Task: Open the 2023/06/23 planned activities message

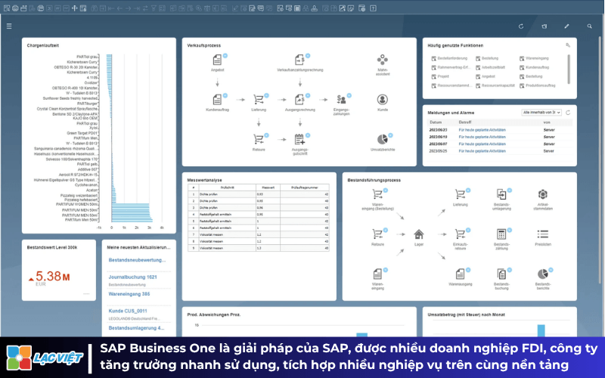Action: tap(482, 130)
